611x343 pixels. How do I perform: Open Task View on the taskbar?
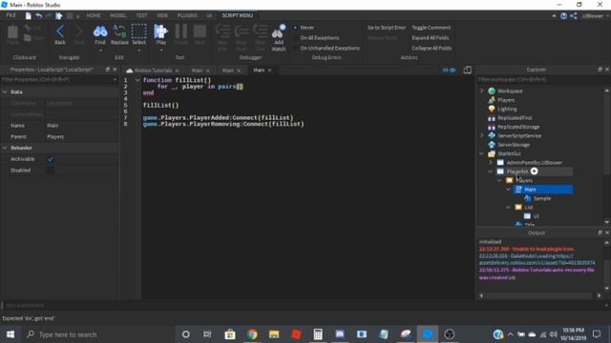[x=207, y=334]
